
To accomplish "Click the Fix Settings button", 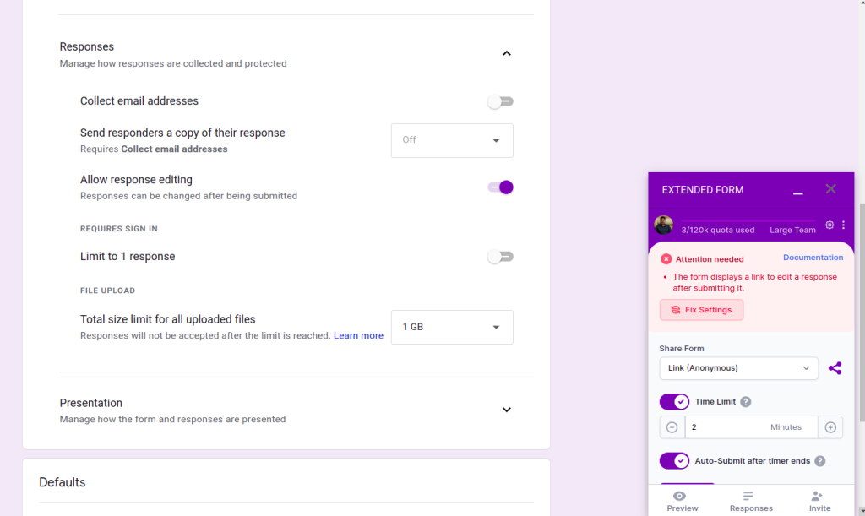I will point(701,310).
